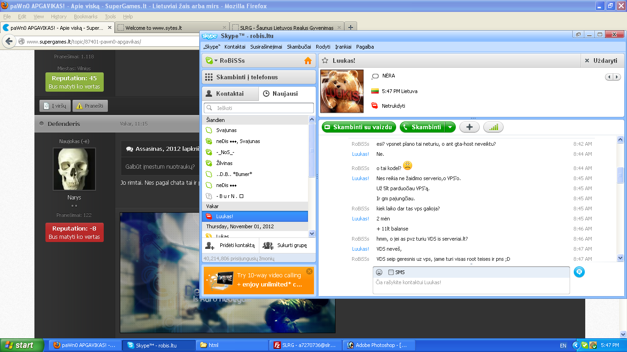Click the Į viršų forum button

pyautogui.click(x=55, y=106)
